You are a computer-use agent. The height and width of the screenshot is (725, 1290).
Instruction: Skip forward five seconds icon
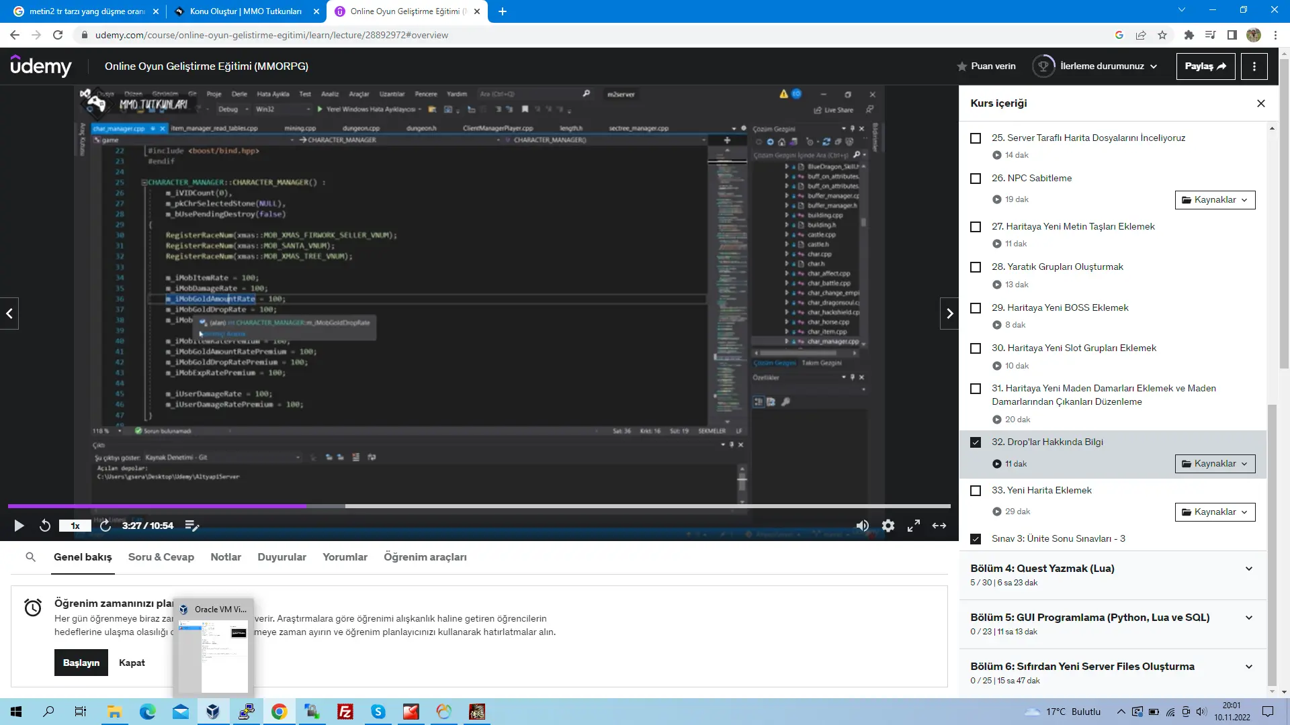(x=105, y=526)
